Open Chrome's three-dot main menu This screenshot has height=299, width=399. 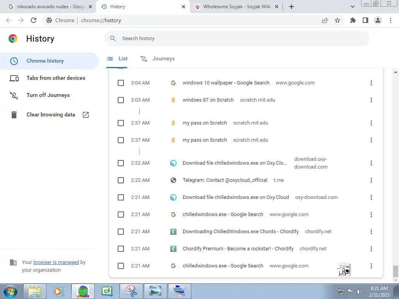pos(390,20)
